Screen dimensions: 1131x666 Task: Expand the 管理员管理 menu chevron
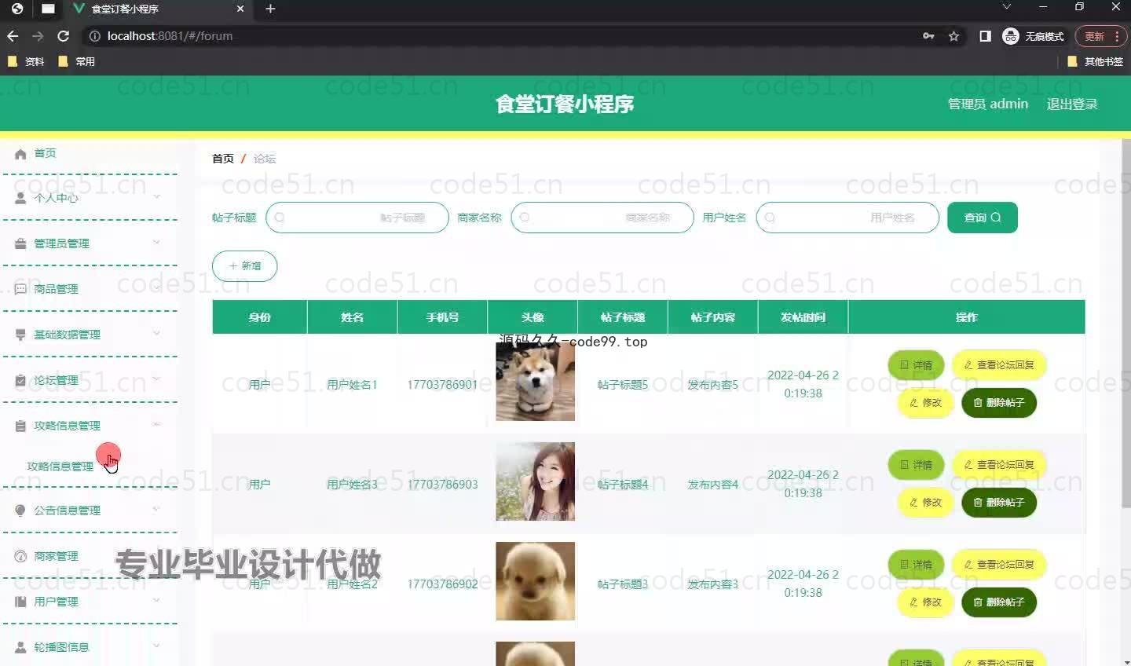coord(156,242)
